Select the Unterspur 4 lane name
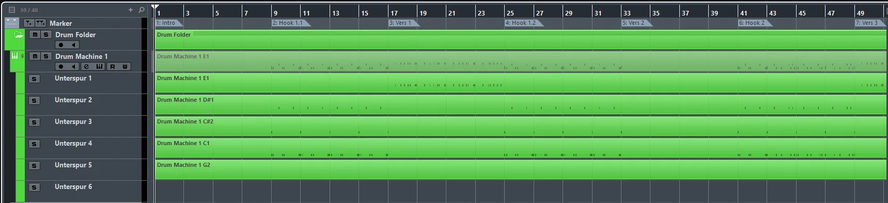Image resolution: width=888 pixels, height=203 pixels. click(73, 143)
